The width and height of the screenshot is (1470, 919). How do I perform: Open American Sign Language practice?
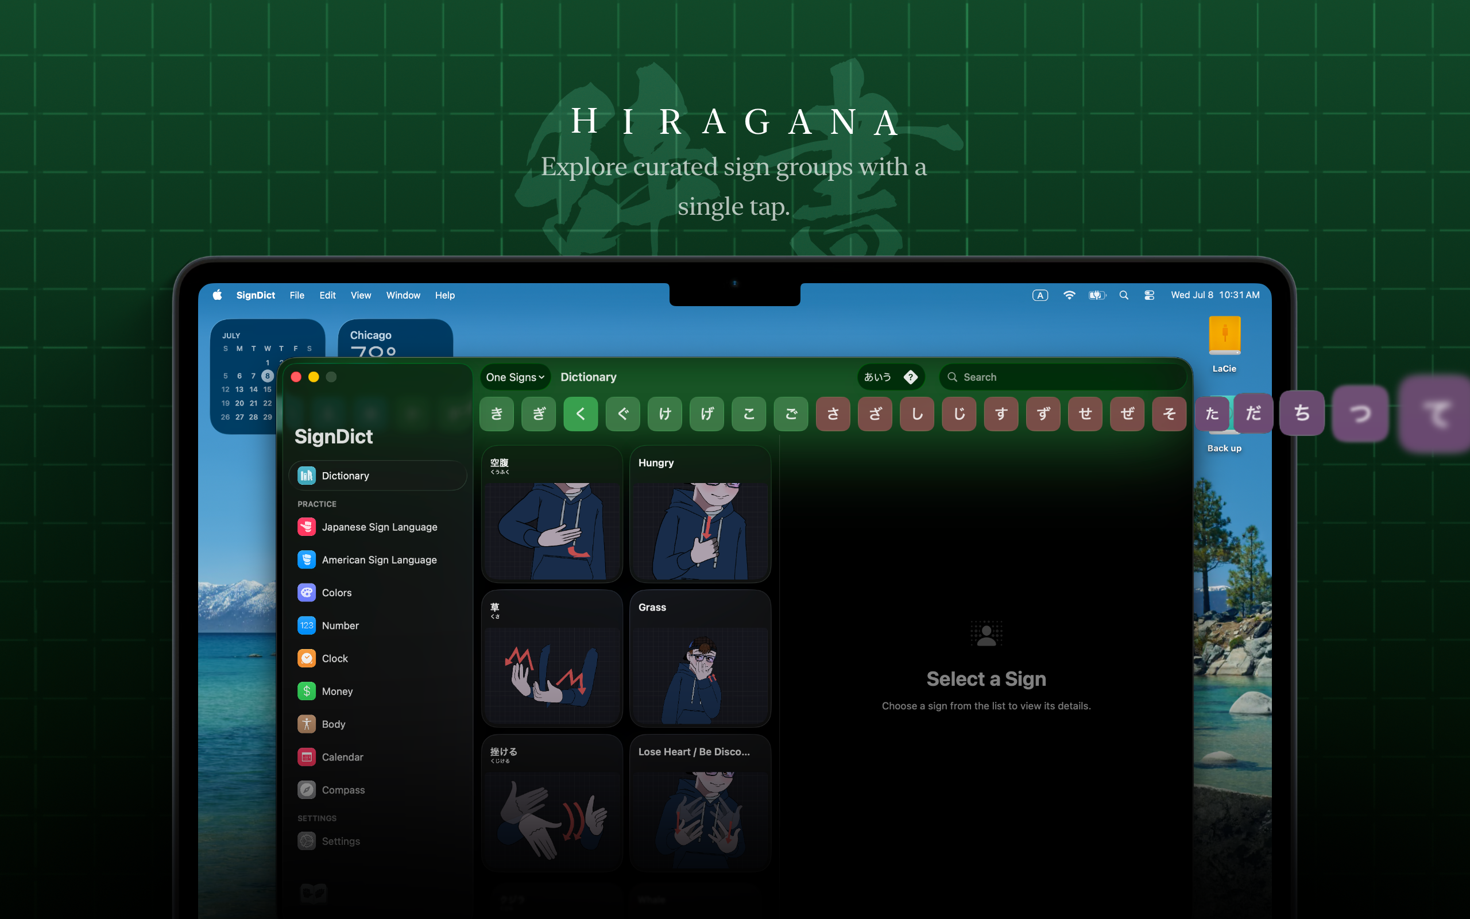377,560
